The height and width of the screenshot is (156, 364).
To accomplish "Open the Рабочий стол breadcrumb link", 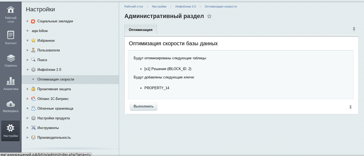I will point(133,6).
